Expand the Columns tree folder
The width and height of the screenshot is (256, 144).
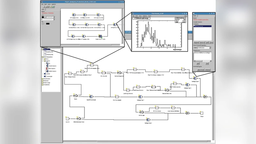pyautogui.click(x=43, y=61)
